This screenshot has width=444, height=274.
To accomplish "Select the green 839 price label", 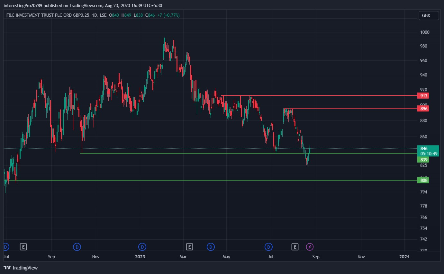I will (423, 160).
